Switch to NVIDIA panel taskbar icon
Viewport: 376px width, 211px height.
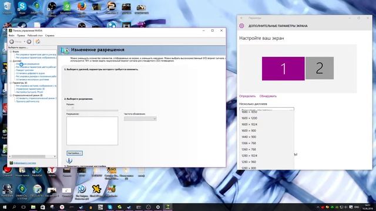click(167, 207)
